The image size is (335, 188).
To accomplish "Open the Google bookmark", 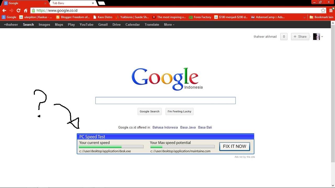I will pyautogui.click(x=9, y=17).
